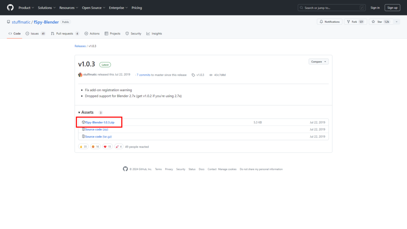This screenshot has height=229, width=407.
Task: Open the Compare dropdown
Action: click(318, 62)
